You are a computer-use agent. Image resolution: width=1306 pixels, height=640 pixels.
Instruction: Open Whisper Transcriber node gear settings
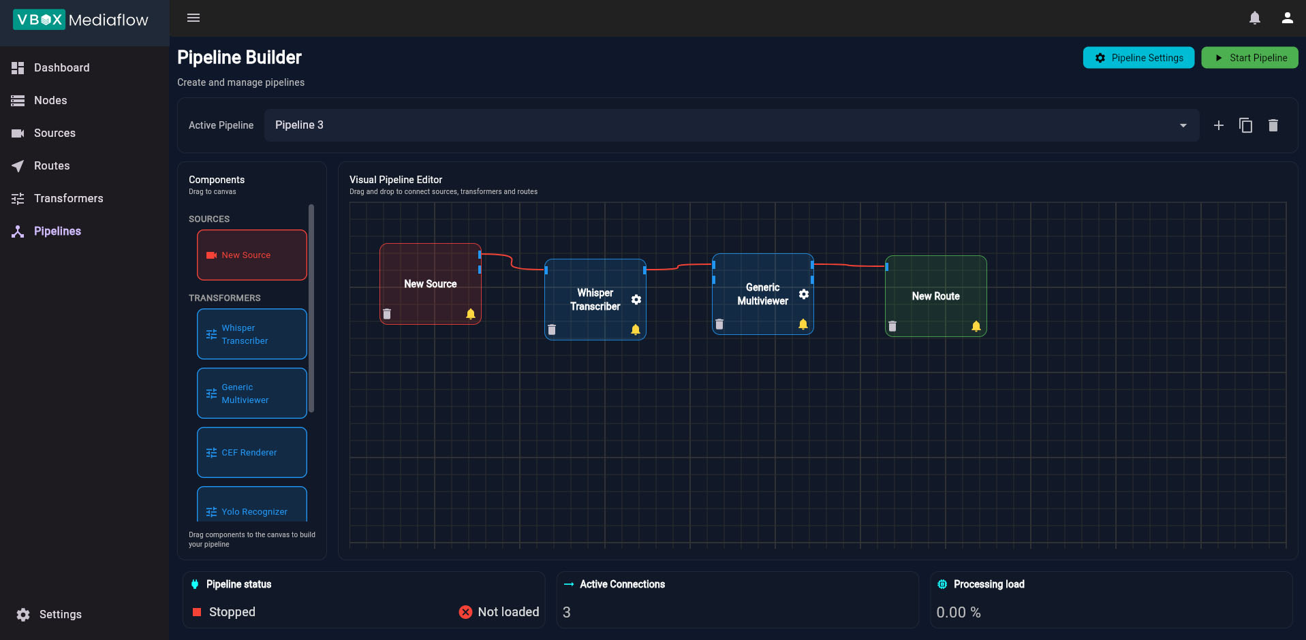click(636, 300)
